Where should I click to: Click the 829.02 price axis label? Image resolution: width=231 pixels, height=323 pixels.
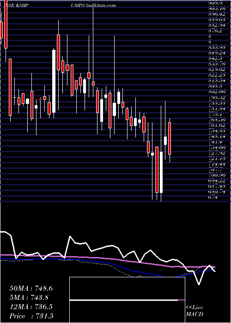click(x=217, y=70)
